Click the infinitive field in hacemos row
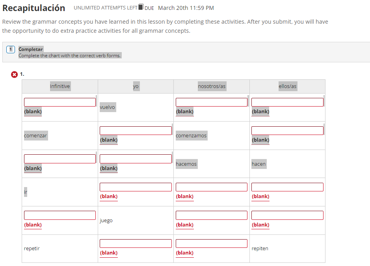 click(60, 159)
